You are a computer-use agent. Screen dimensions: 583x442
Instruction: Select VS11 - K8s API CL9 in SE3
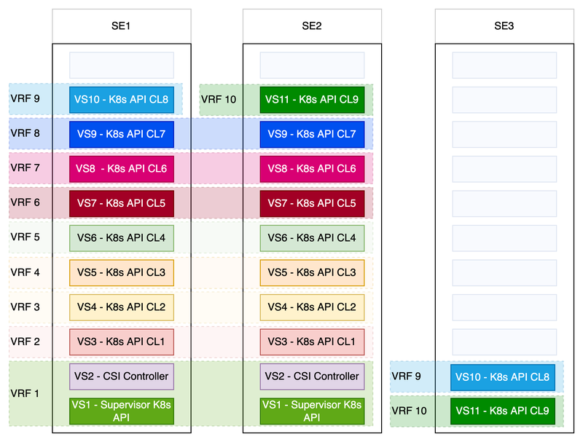click(504, 411)
